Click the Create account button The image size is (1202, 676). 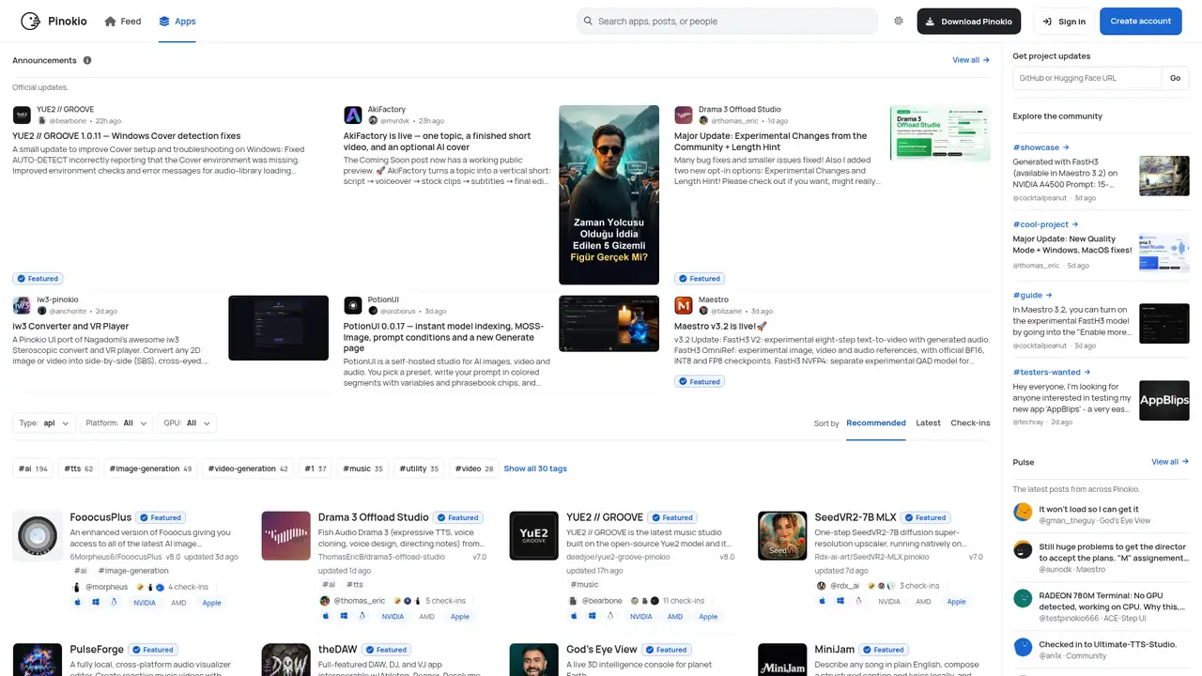point(1141,22)
